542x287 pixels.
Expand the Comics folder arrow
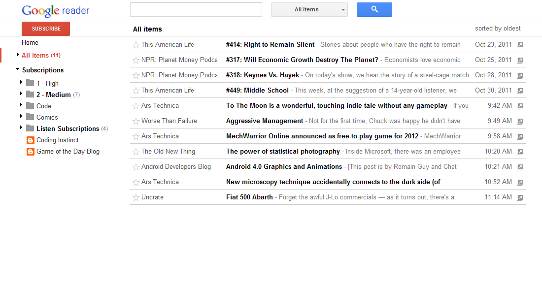click(21, 116)
